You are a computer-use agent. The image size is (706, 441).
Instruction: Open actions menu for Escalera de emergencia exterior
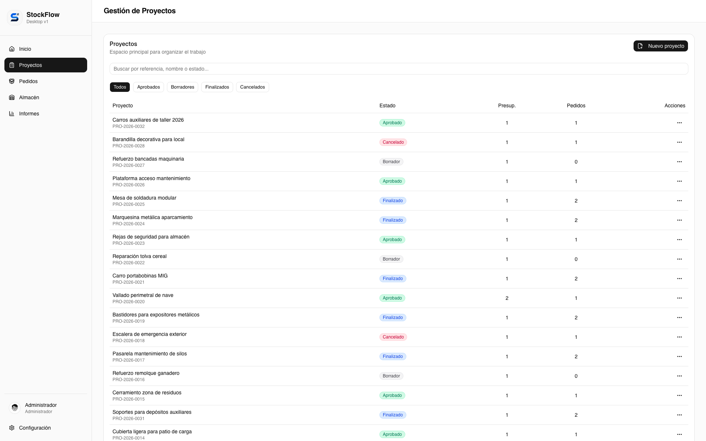coord(680,337)
